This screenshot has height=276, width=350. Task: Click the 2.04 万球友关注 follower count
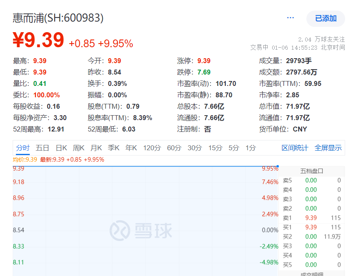[321, 39]
